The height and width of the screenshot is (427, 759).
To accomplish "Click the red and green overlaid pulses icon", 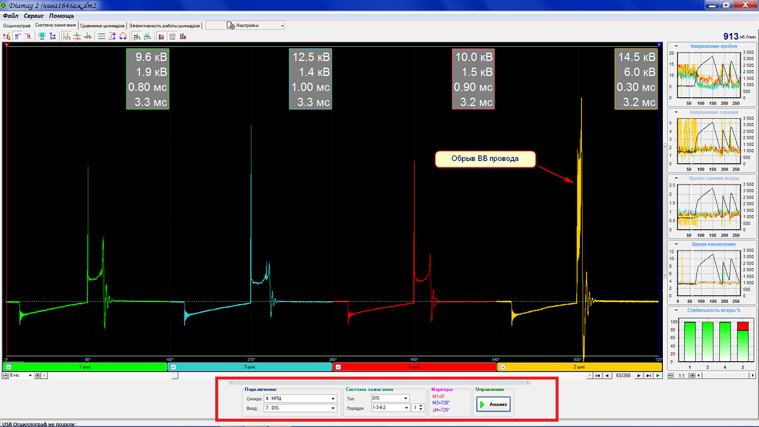I will point(77,36).
